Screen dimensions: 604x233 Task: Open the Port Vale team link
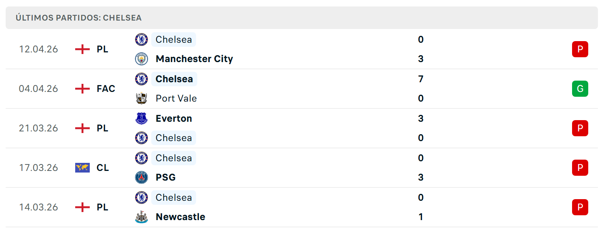click(176, 98)
